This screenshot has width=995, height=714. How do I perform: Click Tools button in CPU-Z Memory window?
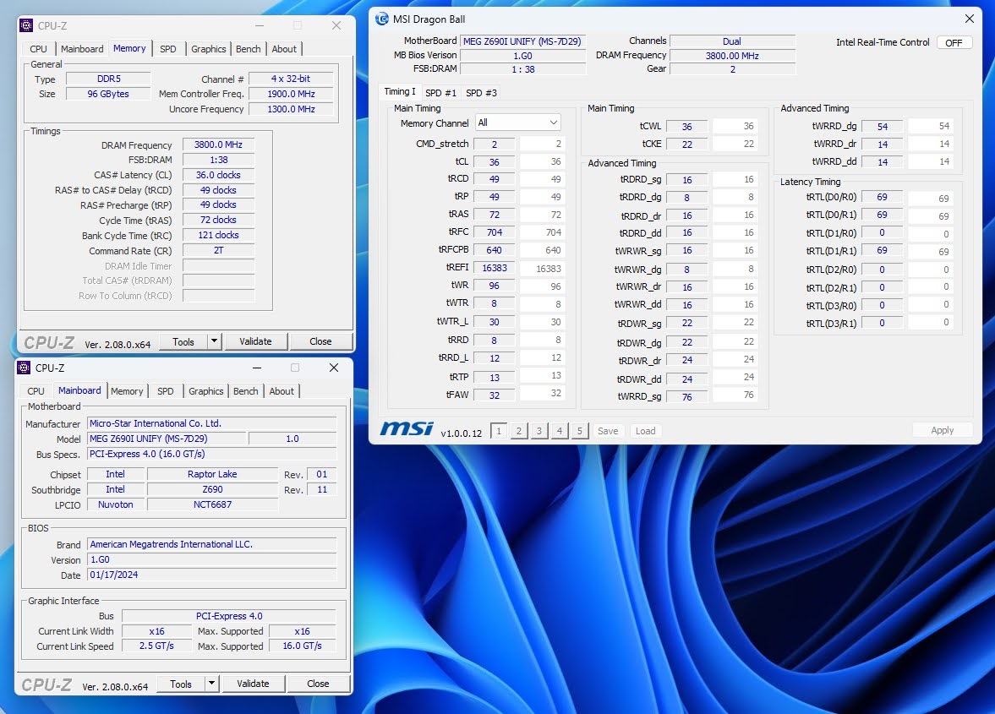(183, 341)
